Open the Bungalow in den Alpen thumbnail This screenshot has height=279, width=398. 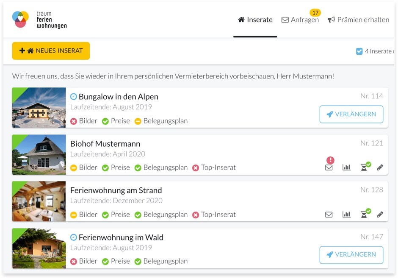tap(39, 108)
